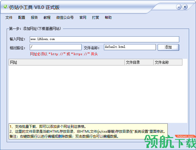Viewport: 196px width, 150px height.
Task: Open the 报告 menu
Action: (34, 18)
